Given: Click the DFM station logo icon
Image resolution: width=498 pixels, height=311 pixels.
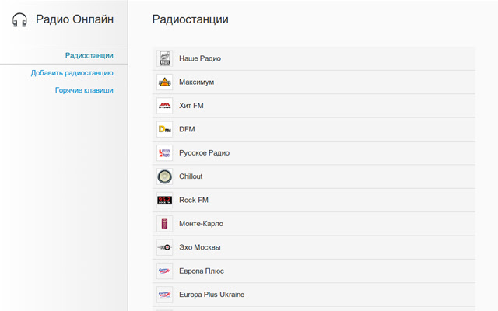Looking at the screenshot, I should [x=164, y=129].
